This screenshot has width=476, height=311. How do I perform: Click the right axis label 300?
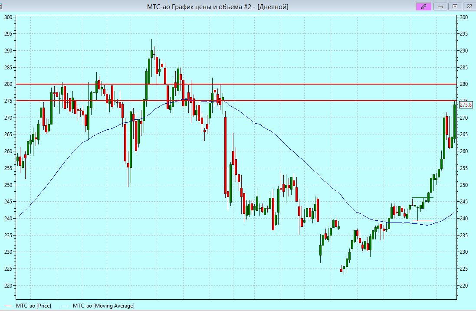pyautogui.click(x=463, y=17)
